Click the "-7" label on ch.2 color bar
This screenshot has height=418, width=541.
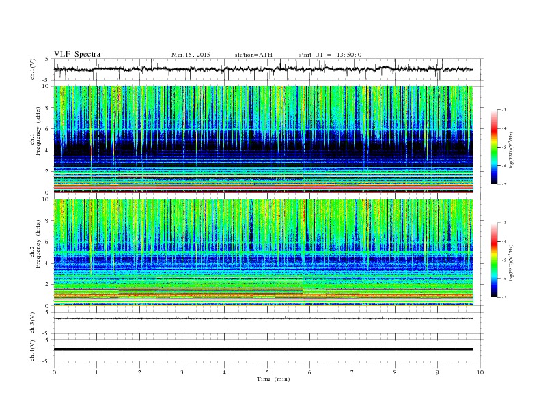click(504, 297)
